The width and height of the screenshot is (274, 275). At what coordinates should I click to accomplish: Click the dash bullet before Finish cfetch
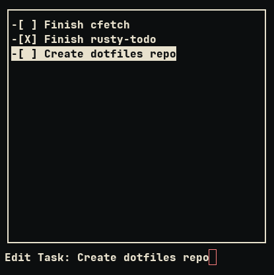(15, 24)
